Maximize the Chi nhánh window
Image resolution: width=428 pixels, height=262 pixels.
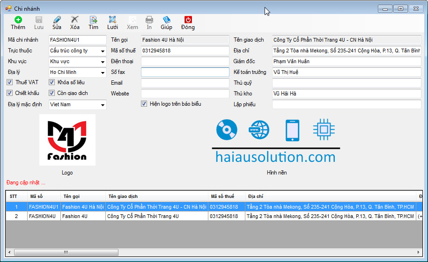tap(400, 9)
